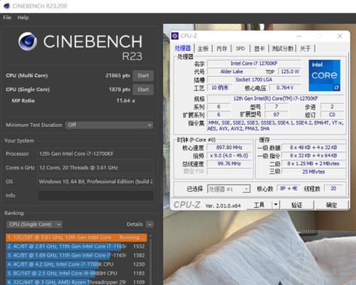Click the Cinebench title bar app icon

point(6,6)
